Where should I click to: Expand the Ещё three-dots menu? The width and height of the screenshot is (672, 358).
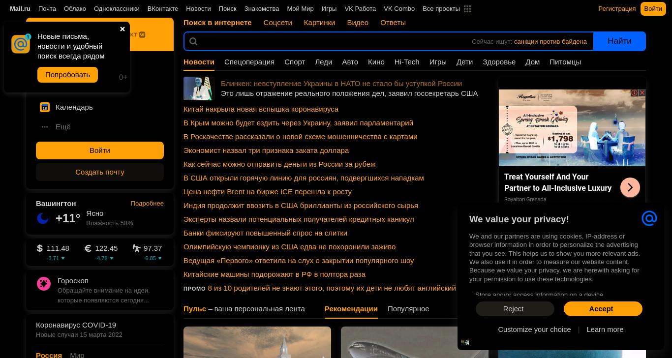click(x=45, y=127)
